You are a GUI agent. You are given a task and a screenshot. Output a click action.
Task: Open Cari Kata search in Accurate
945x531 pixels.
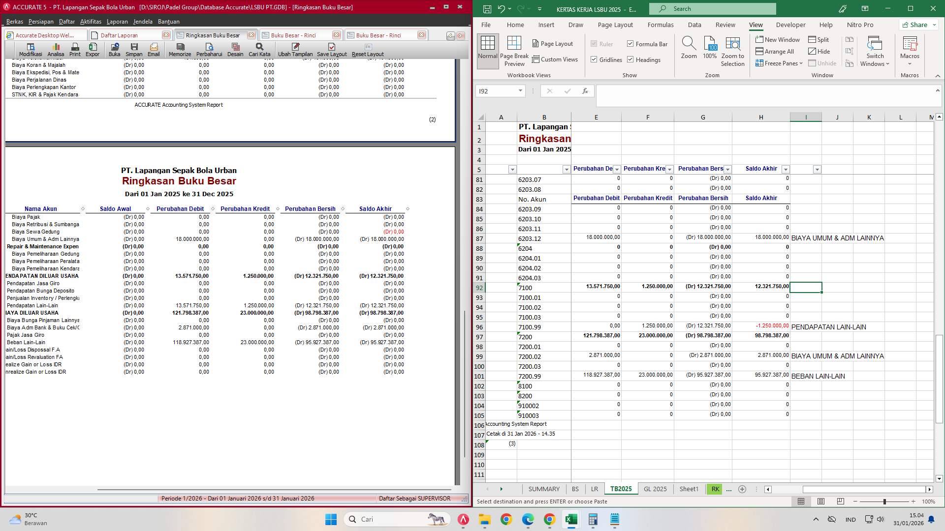(x=259, y=49)
